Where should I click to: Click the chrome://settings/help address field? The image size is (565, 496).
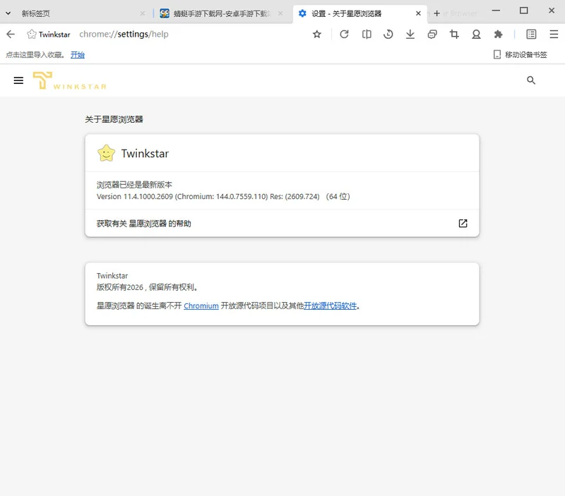[124, 34]
